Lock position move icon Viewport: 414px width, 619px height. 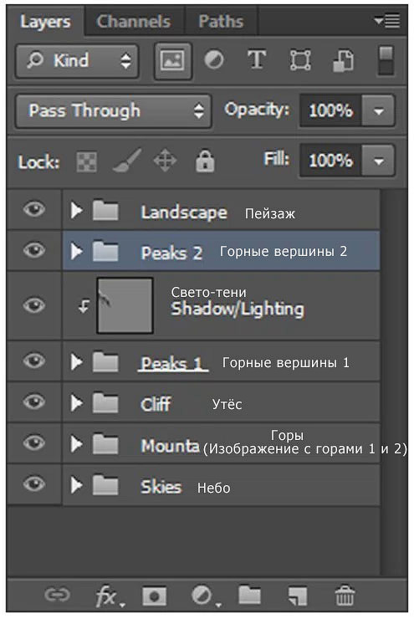[165, 161]
